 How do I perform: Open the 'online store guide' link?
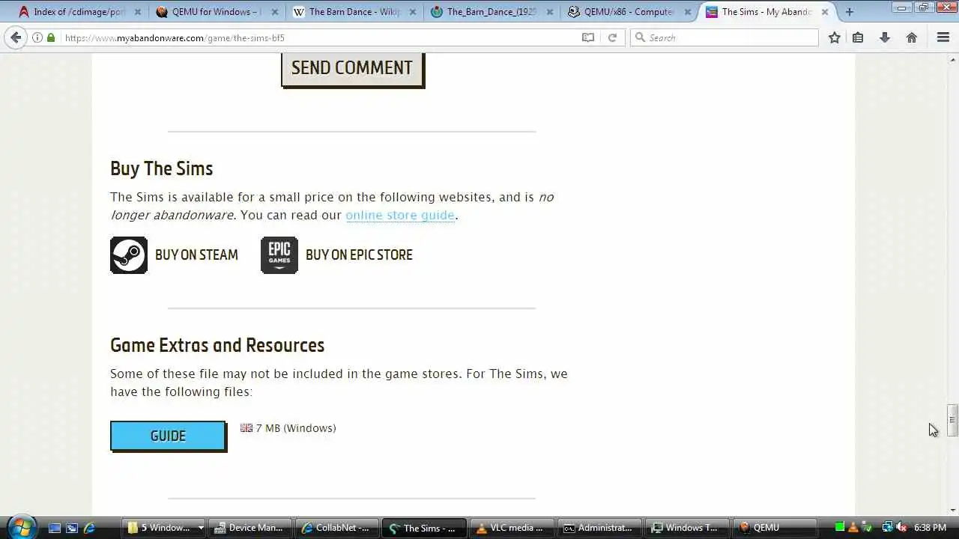click(x=400, y=215)
